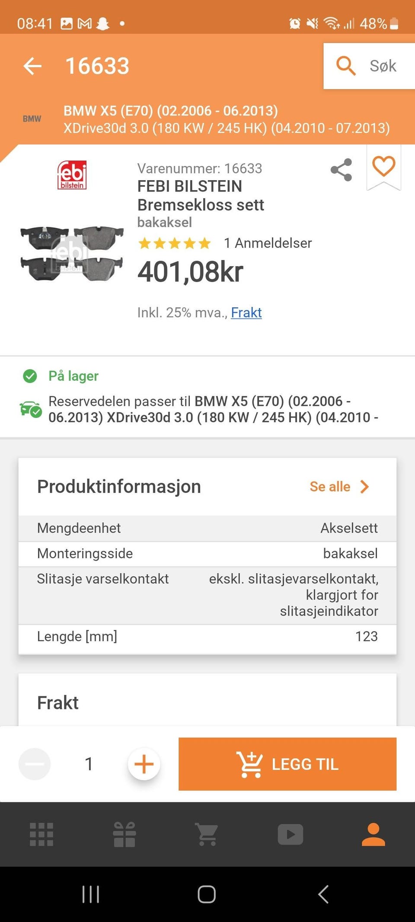Decrease quantity with minus button
This screenshot has height=922, width=415.
click(x=35, y=764)
